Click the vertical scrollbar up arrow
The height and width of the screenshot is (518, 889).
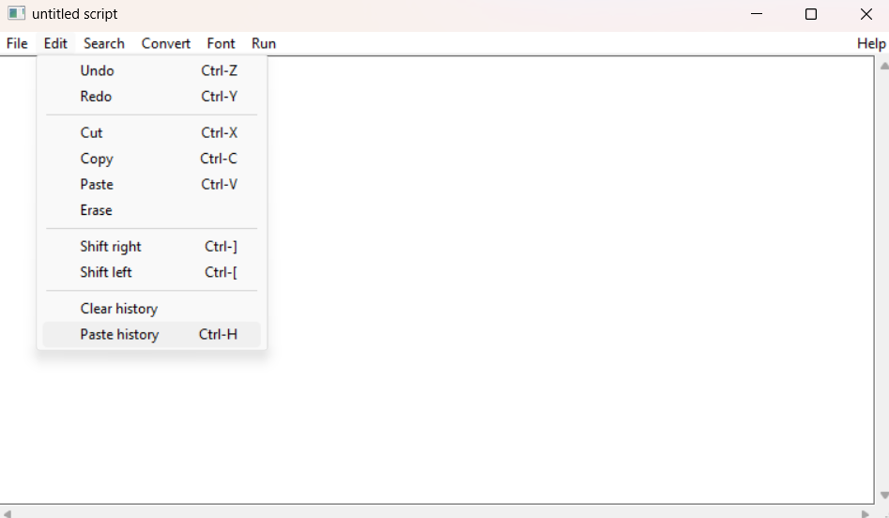883,67
